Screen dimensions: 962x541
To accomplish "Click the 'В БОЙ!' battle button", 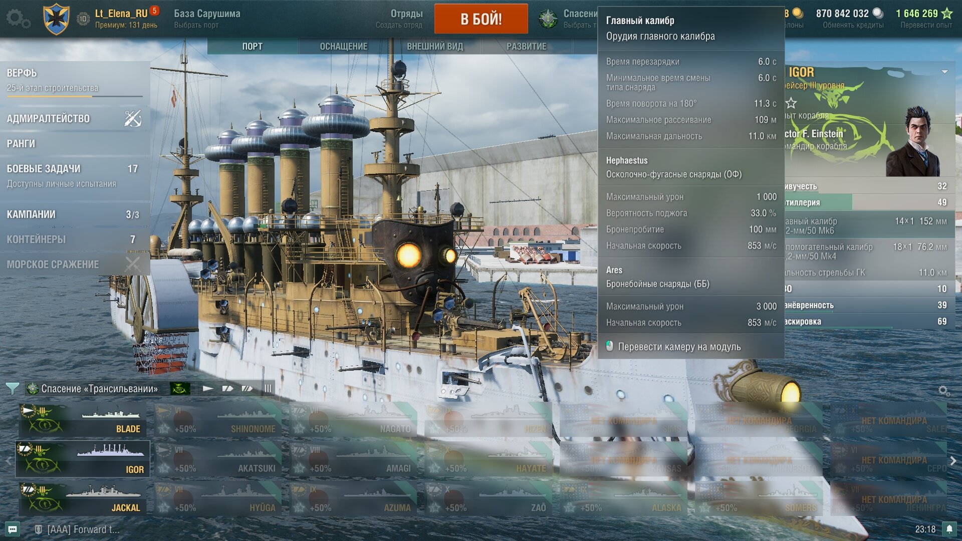I will 481,19.
